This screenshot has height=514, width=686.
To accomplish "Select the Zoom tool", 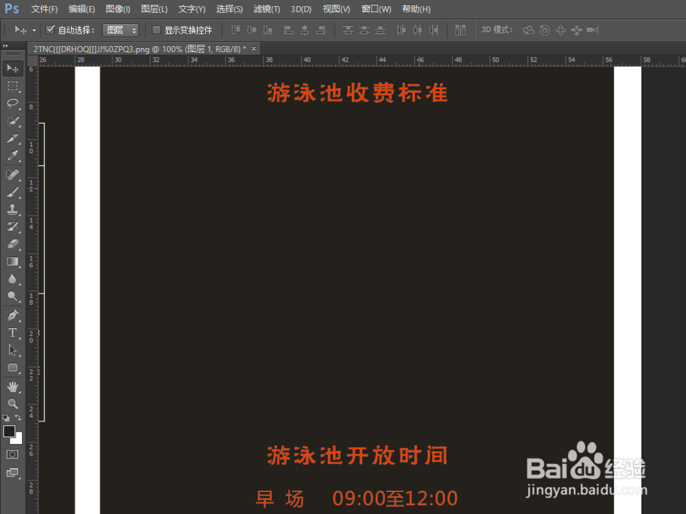I will coord(12,404).
